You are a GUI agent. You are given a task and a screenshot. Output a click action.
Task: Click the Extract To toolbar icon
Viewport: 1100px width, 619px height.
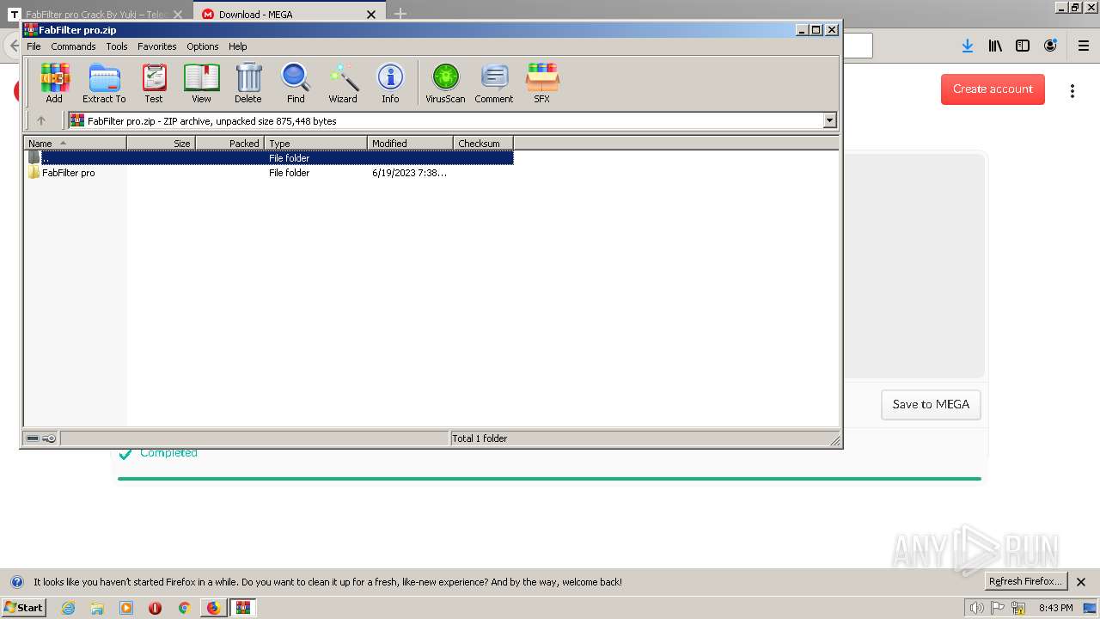click(104, 83)
